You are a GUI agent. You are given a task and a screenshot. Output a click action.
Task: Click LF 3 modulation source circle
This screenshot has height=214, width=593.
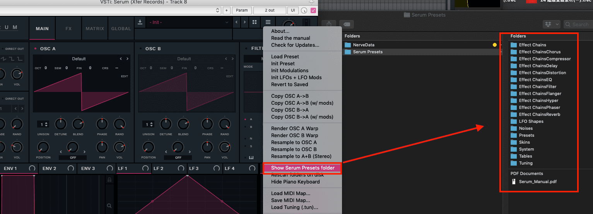(x=217, y=168)
